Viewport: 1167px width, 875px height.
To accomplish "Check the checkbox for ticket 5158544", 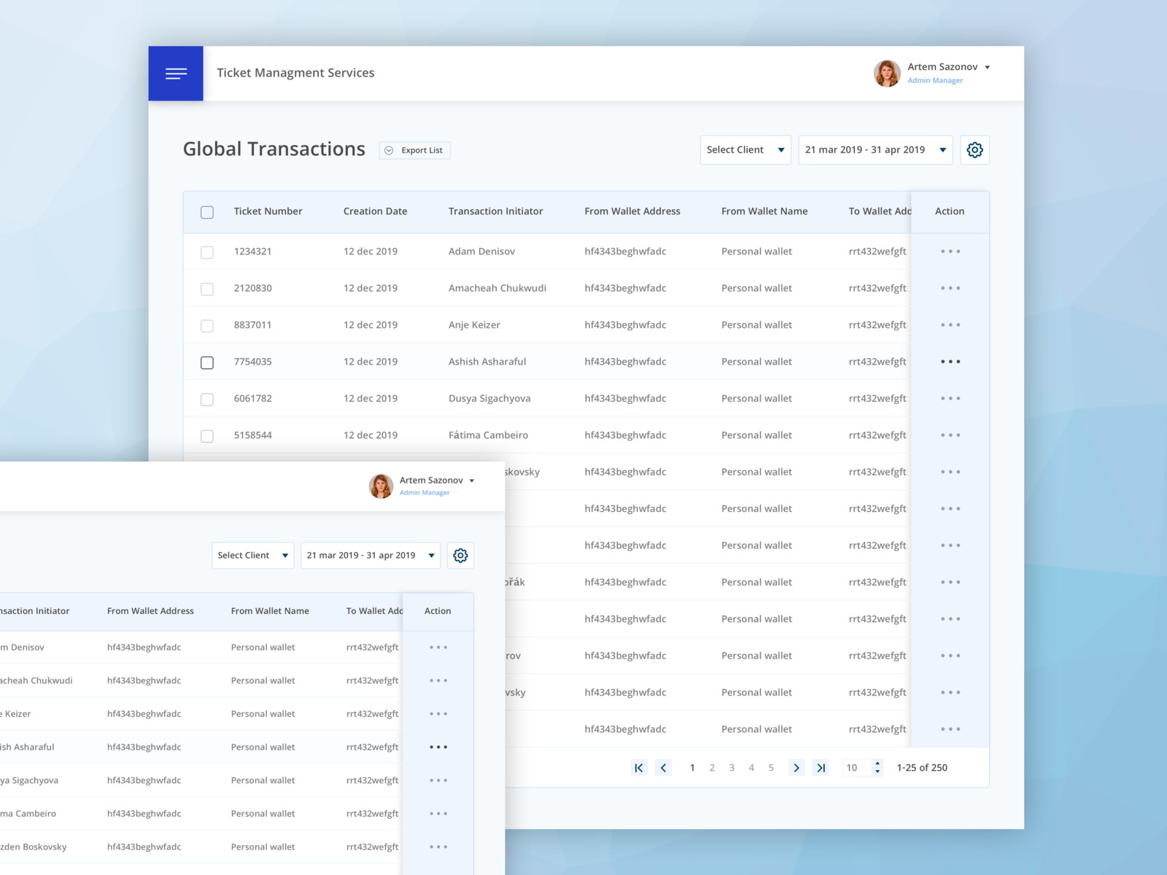I will point(207,435).
